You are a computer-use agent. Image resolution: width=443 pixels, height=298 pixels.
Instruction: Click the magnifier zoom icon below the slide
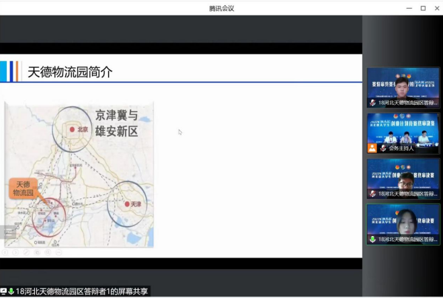pos(48,253)
